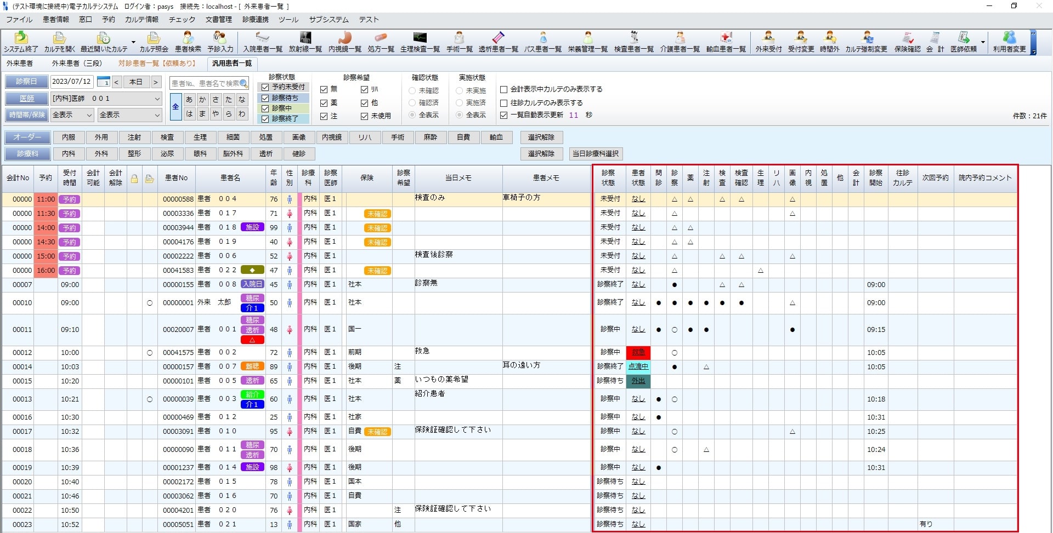Open the 検査患者一覧 microscope icon
This screenshot has width=1053, height=533.
pos(634,42)
